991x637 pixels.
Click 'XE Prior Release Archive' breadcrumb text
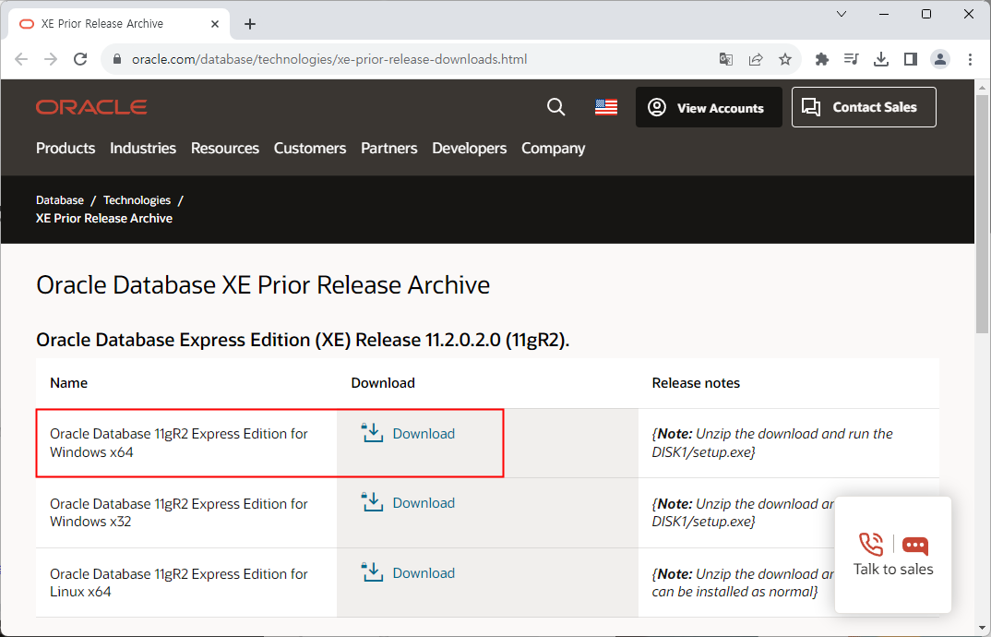tap(104, 218)
